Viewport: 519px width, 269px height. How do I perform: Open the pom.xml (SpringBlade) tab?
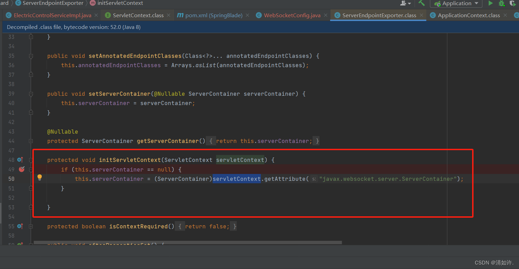(x=213, y=15)
